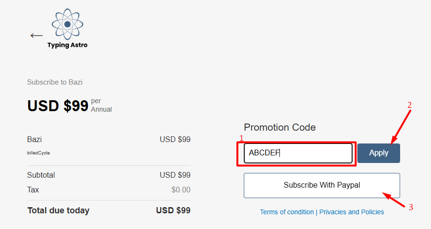This screenshot has height=229, width=431.
Task: Open Privacies and Policies link
Action: (x=352, y=212)
